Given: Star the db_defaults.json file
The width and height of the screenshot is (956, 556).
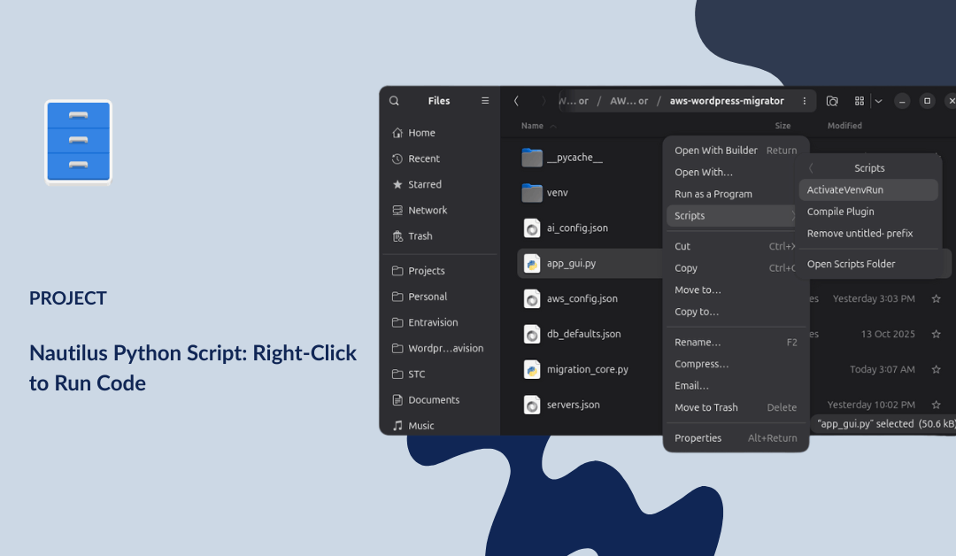Looking at the screenshot, I should (x=936, y=335).
